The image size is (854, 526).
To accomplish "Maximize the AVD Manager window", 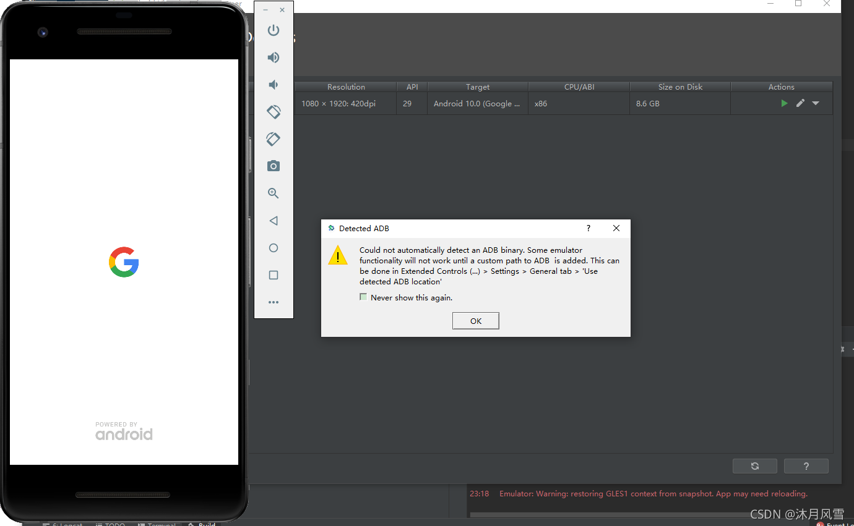I will pos(798,4).
